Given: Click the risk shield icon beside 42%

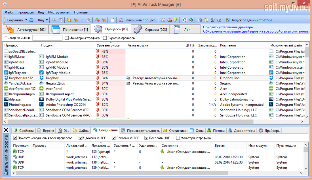Looking at the screenshot, I should (98, 51).
